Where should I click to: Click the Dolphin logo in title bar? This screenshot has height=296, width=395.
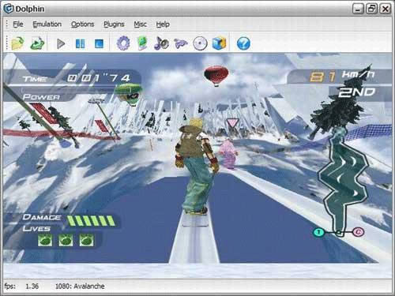[8, 9]
